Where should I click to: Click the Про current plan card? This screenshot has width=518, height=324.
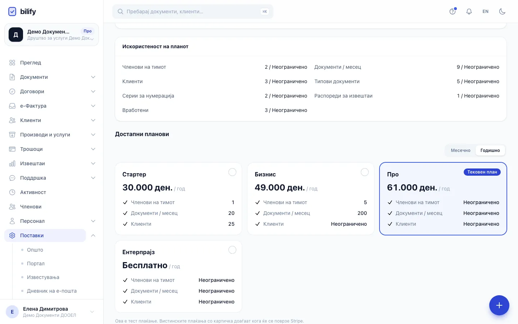click(443, 199)
